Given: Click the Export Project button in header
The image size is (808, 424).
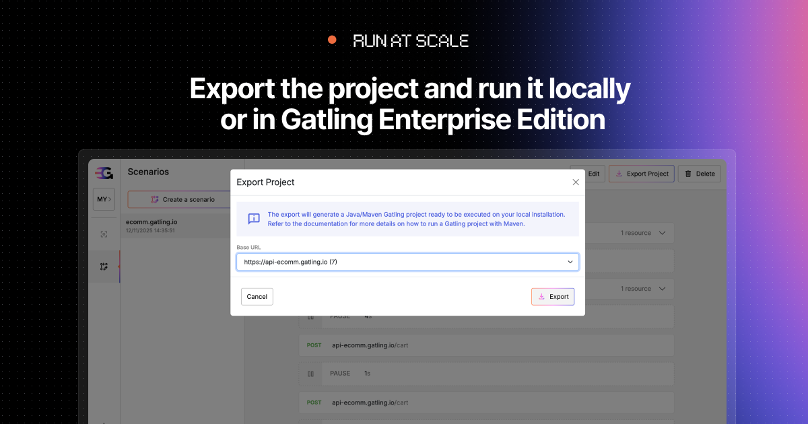Looking at the screenshot, I should (641, 174).
